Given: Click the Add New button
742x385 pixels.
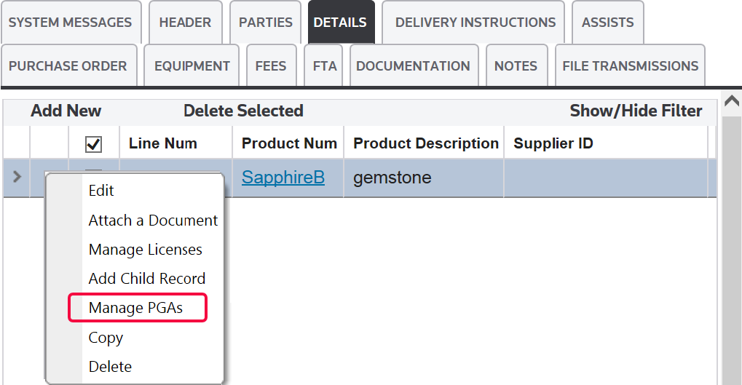Looking at the screenshot, I should coord(66,111).
